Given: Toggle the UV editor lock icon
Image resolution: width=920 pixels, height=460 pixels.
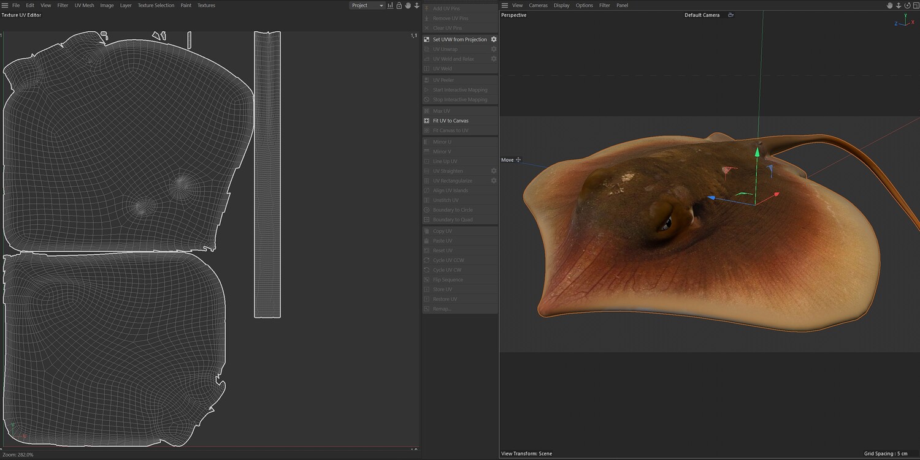Looking at the screenshot, I should point(399,6).
